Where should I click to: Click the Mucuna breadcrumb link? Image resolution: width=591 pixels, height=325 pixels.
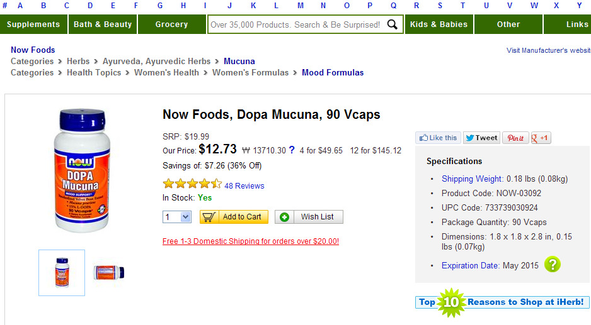click(x=239, y=61)
